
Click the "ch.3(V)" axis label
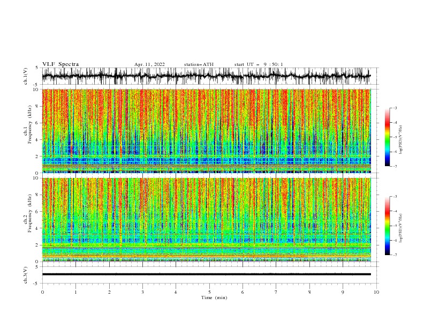(26, 275)
